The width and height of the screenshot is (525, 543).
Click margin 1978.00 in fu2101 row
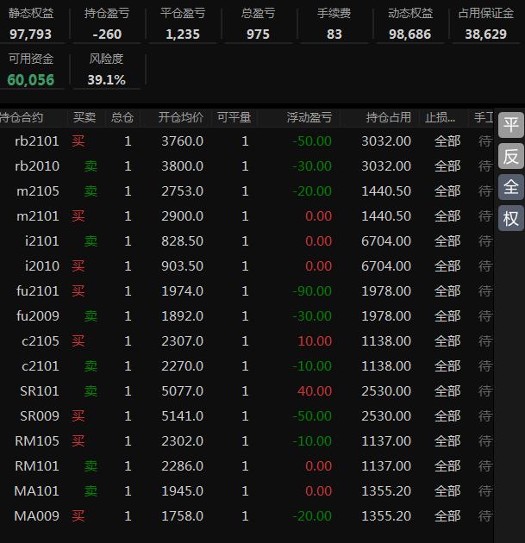(386, 291)
